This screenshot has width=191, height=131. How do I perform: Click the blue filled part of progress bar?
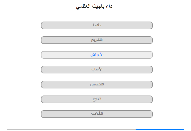pos(160,129)
